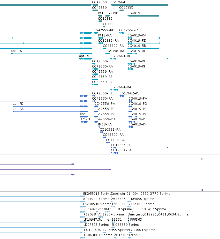This screenshot has height=239, width=220.
Task: Open transcript IM18-RA
Action: click(105, 35)
